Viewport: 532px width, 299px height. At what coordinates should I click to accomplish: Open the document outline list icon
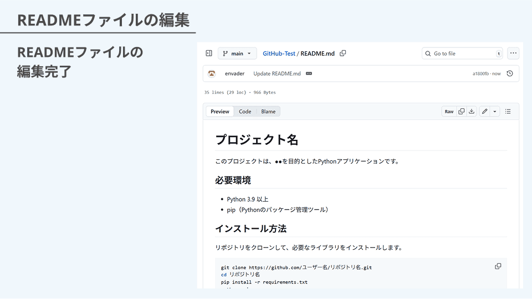[508, 111]
